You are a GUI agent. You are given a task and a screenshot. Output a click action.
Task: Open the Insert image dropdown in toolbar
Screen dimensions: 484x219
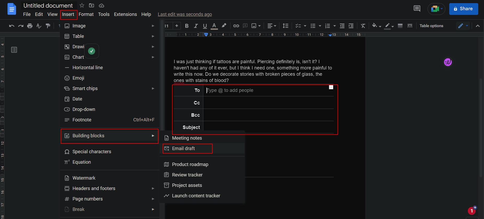pos(256,26)
